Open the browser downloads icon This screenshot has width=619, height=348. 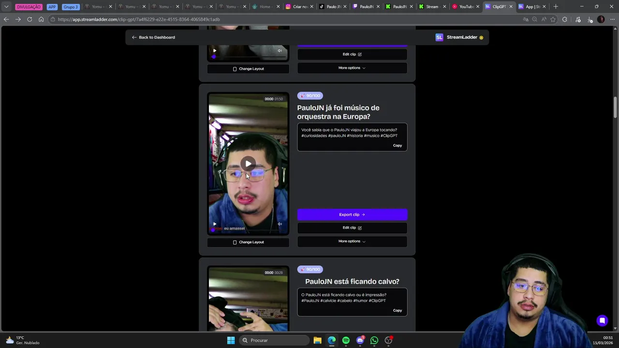coord(590,19)
